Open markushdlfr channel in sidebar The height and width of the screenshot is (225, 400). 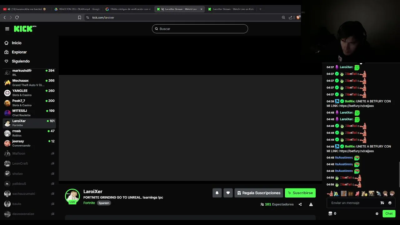[x=29, y=72]
